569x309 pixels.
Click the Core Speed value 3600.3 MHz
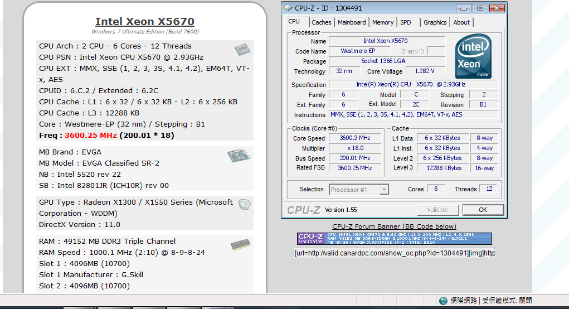[355, 138]
